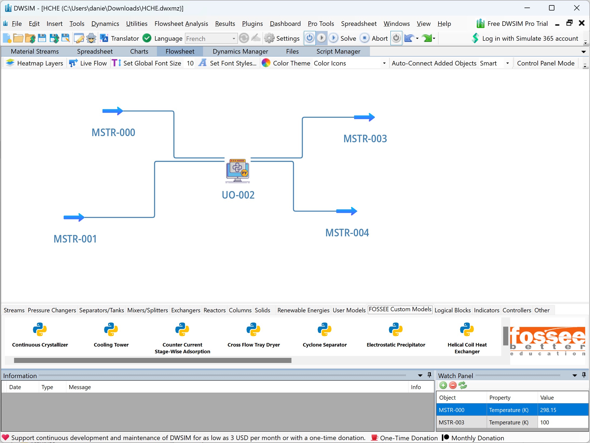590x443 pixels.
Task: Open the Information panel dropdown arrow
Action: [x=420, y=375]
